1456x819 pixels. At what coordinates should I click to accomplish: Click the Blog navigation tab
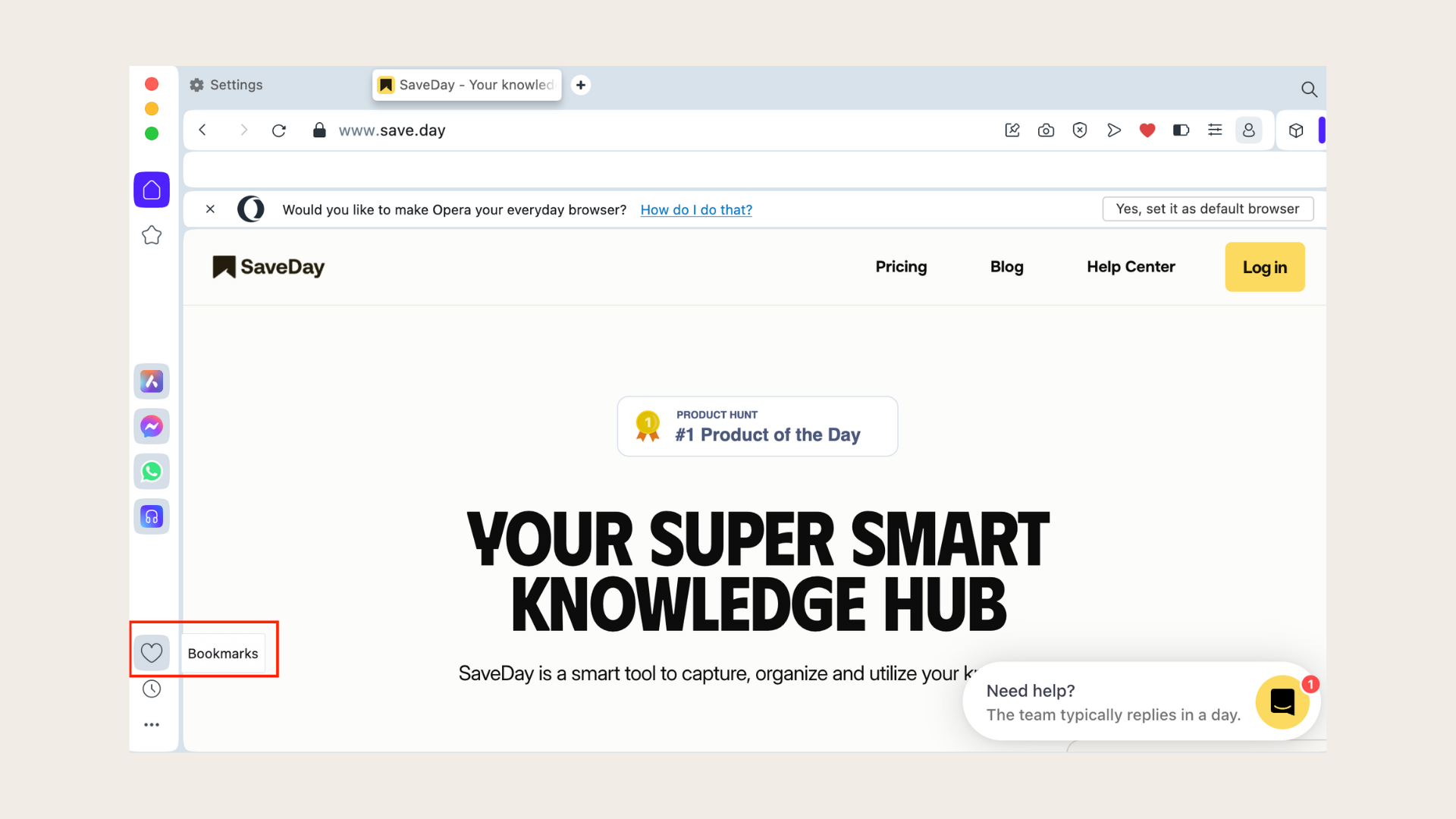[1007, 267]
